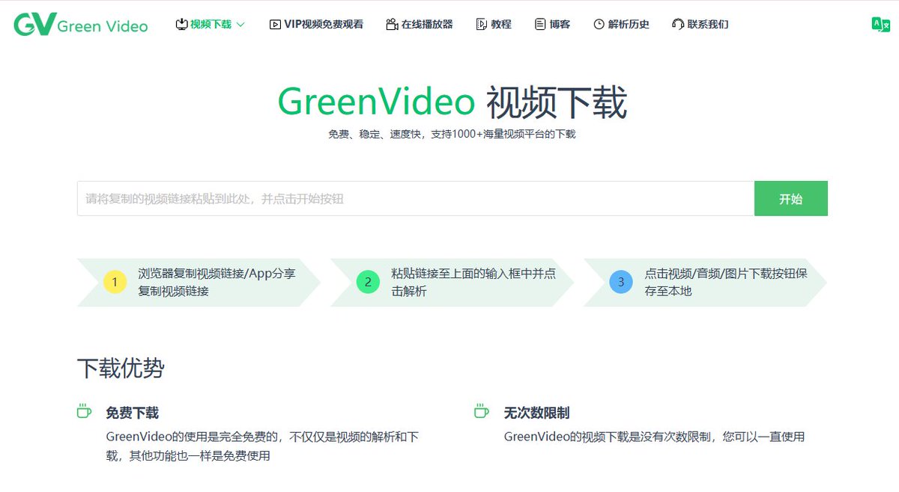
Task: Expand the 视频下载 dropdown chevron
Action: (240, 25)
